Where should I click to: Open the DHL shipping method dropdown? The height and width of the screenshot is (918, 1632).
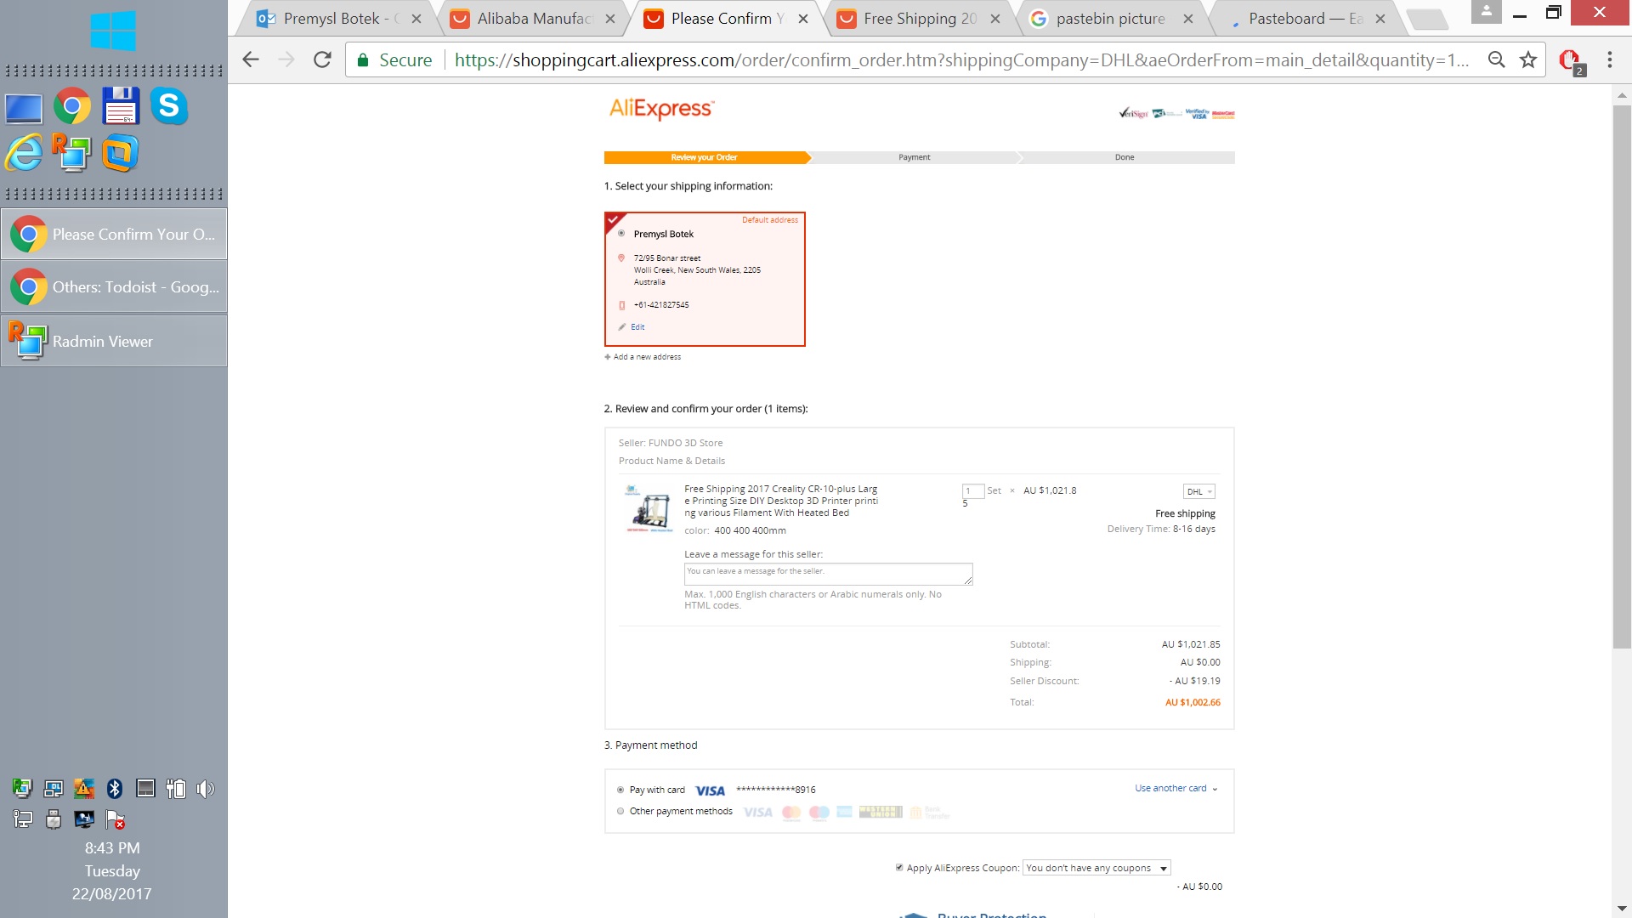click(x=1198, y=491)
